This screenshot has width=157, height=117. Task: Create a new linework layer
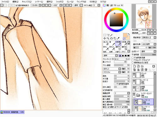138,66
